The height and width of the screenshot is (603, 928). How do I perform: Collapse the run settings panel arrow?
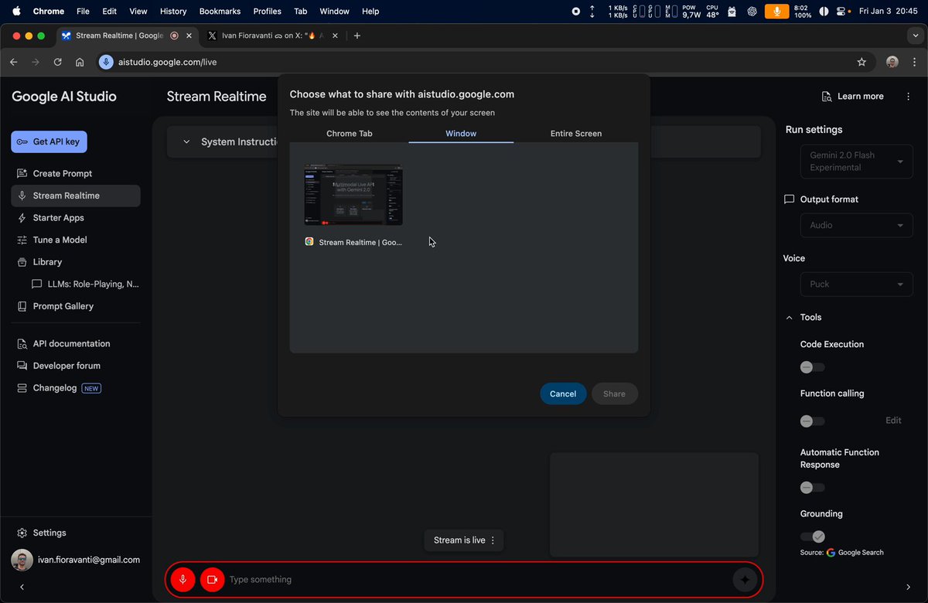click(x=909, y=588)
